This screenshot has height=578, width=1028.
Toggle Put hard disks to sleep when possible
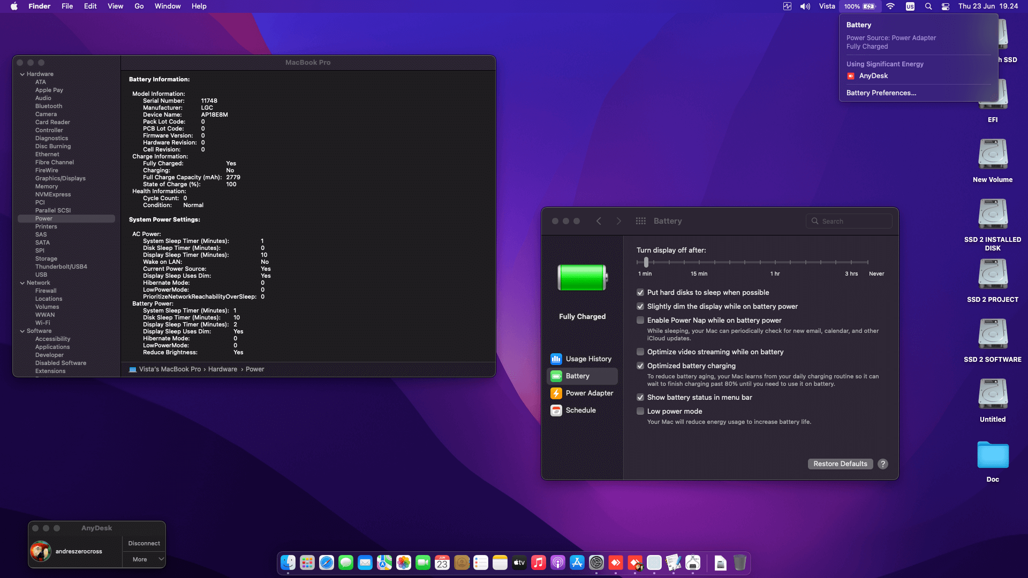click(640, 292)
